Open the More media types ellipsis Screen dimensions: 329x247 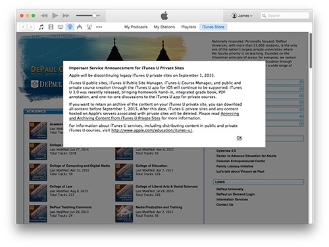(99, 27)
